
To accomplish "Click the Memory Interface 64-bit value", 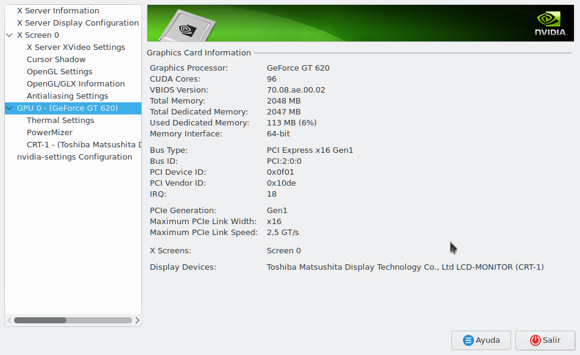I will click(x=278, y=134).
